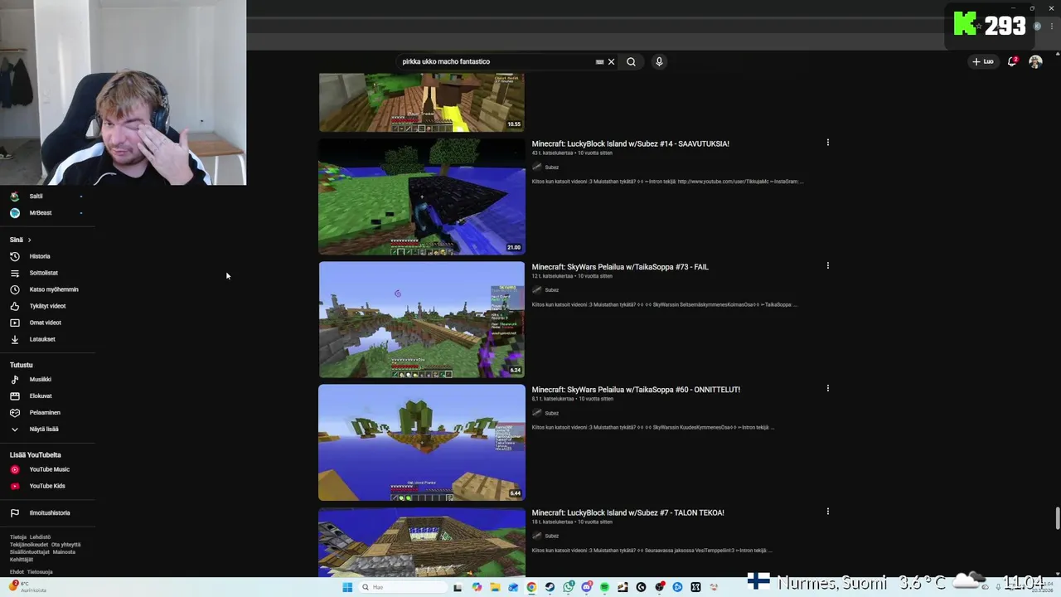Click Sisällöntuottajat footer link
1061x597 pixels.
(30, 552)
